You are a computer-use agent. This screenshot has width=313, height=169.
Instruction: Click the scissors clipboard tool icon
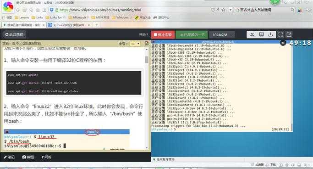coord(252,34)
